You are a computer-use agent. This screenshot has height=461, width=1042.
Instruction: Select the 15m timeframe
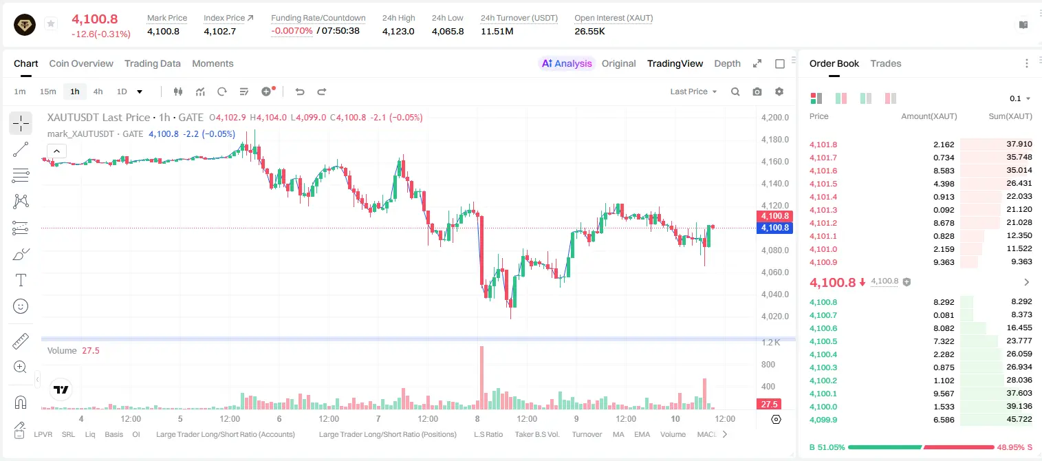click(47, 92)
